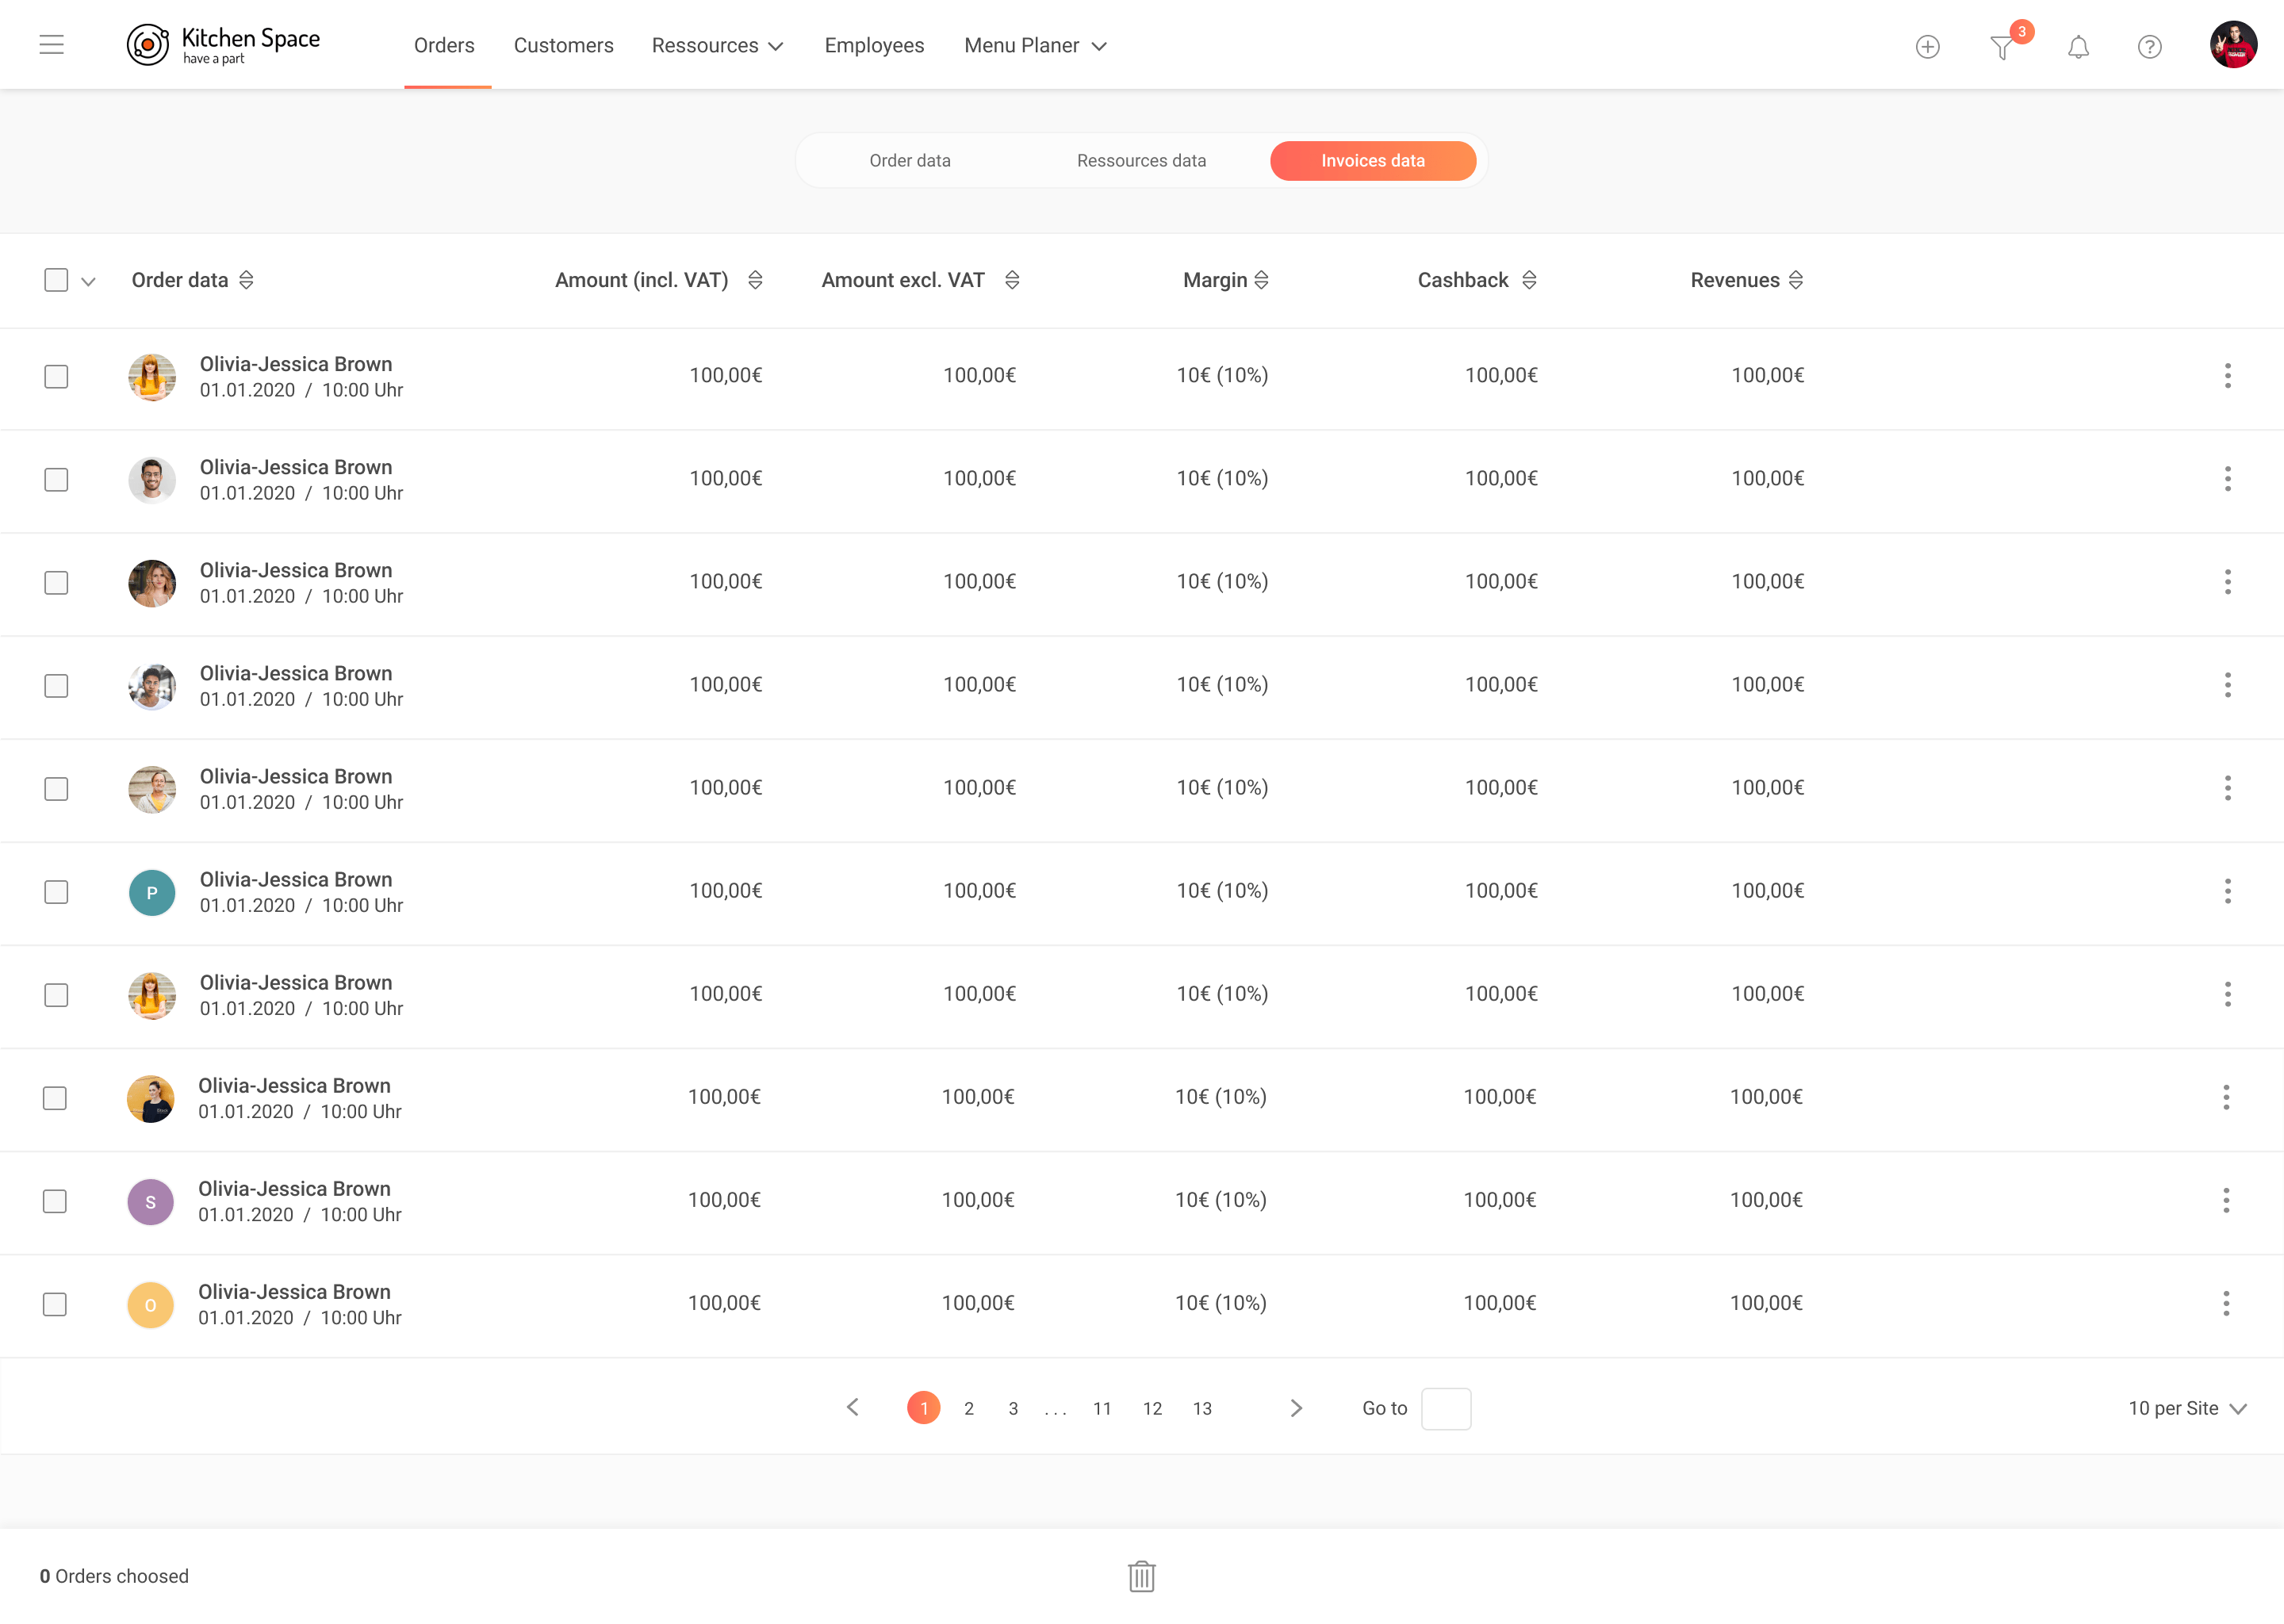Open more options for first order row
The width and height of the screenshot is (2284, 1624).
(2227, 376)
